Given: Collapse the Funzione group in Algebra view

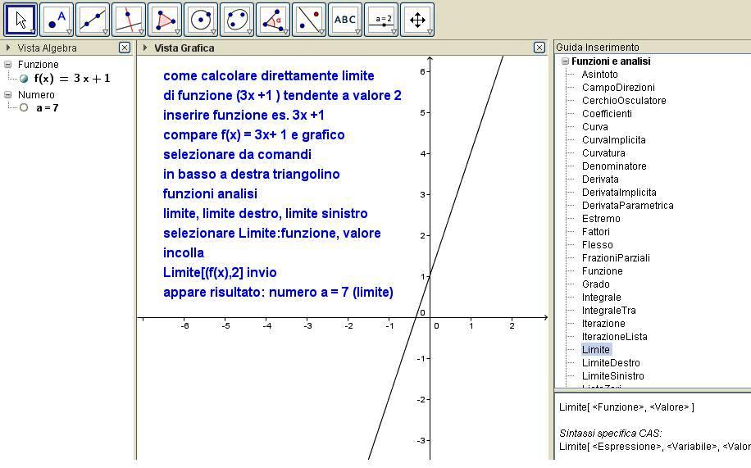Looking at the screenshot, I should [7, 64].
